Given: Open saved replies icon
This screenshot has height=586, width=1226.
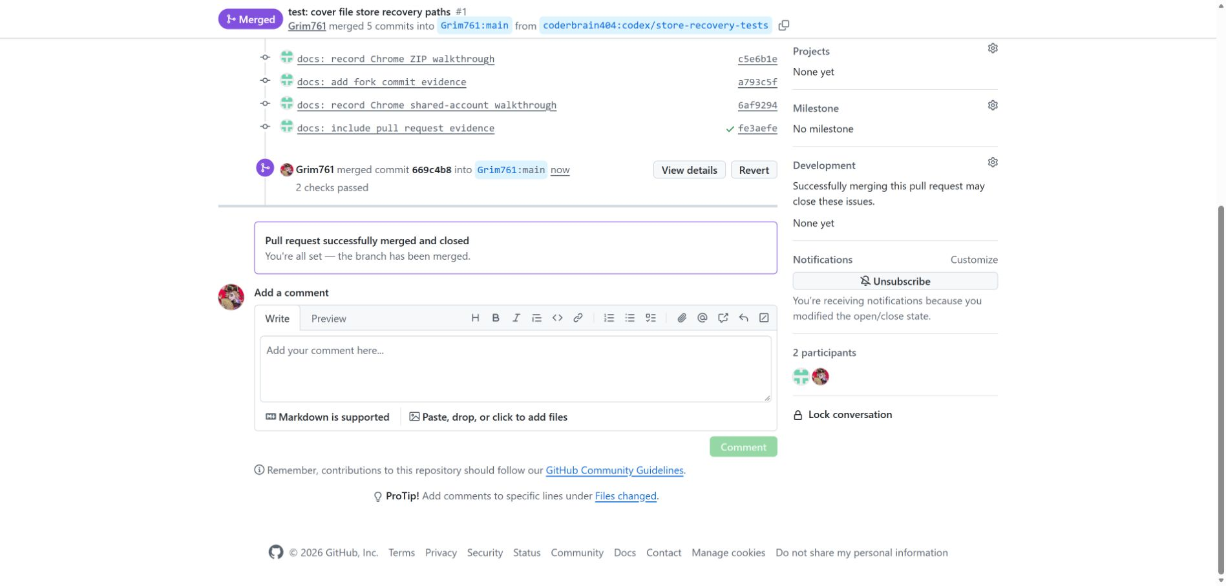Looking at the screenshot, I should 743,318.
